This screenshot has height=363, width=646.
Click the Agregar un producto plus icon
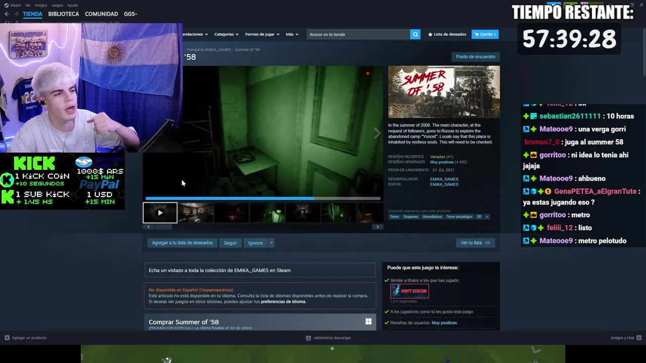[x=7, y=338]
